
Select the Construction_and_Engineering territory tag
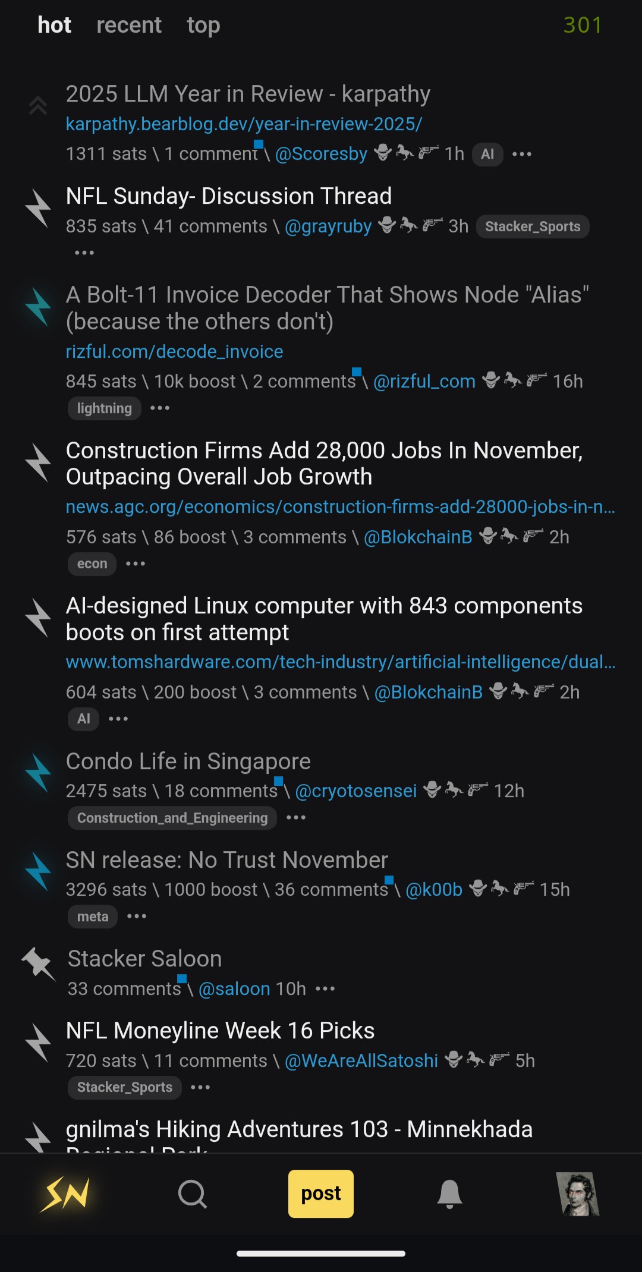[172, 818]
